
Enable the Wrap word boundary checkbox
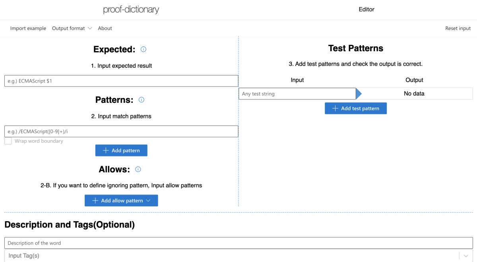point(8,141)
